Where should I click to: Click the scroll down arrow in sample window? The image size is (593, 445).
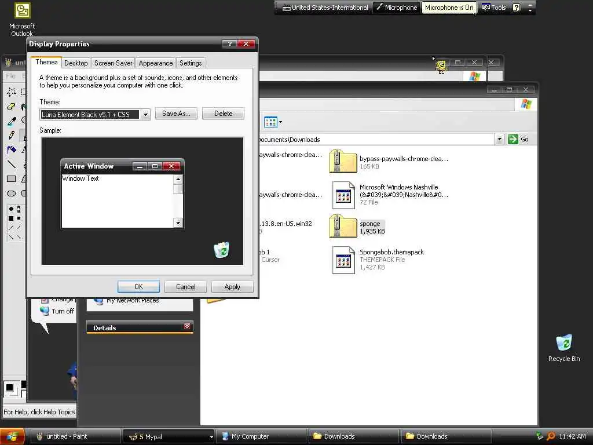click(178, 222)
